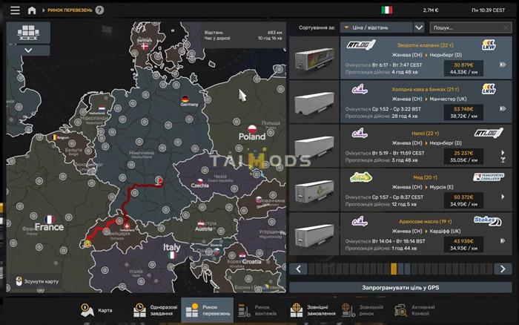The width and height of the screenshot is (519, 325).
Task: Clear the search field with the X
Action: coord(506,27)
